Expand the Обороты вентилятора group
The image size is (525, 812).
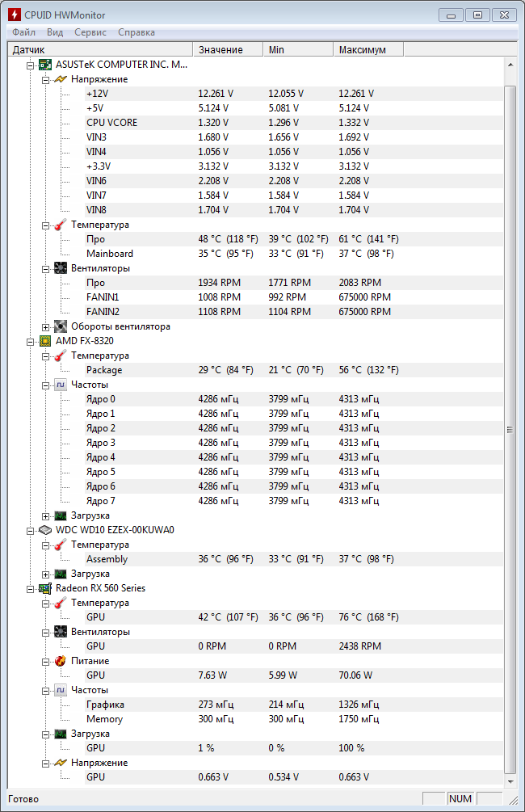[45, 327]
